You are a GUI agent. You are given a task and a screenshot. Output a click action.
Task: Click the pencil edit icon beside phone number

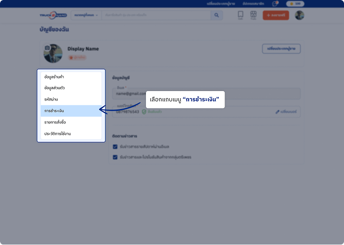point(277,112)
